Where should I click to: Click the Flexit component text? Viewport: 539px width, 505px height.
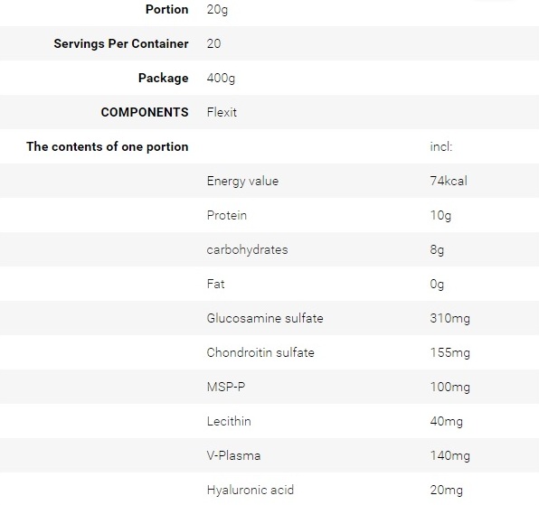(222, 112)
